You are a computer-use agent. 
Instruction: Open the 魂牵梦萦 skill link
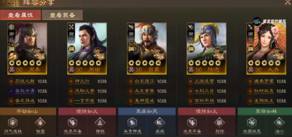click(x=264, y=81)
